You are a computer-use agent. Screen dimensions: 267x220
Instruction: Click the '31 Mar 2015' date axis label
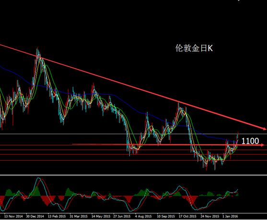(79, 216)
